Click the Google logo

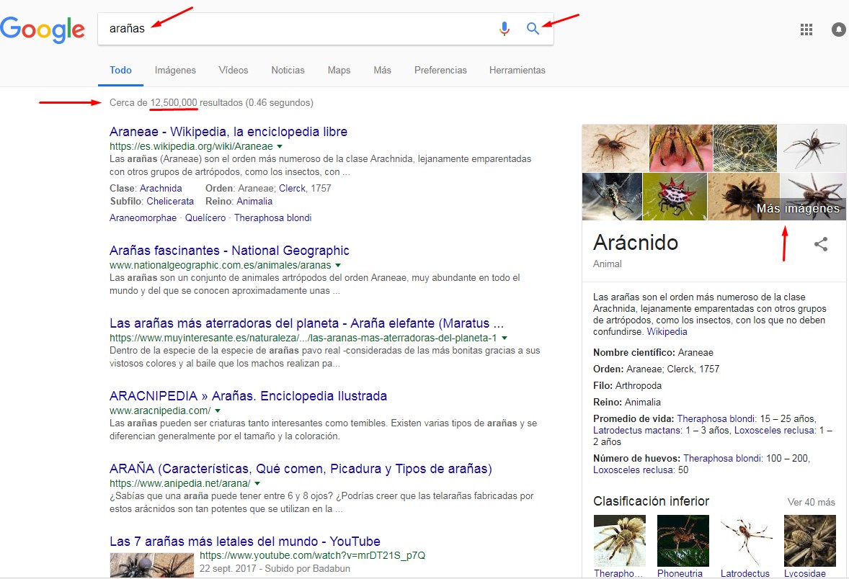[43, 30]
